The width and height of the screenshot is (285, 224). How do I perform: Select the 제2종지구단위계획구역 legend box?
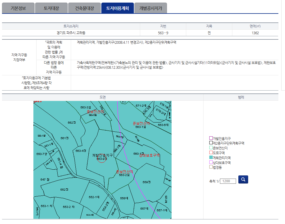point(211,143)
